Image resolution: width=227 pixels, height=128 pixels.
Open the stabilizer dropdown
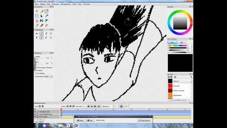(x=49, y=76)
